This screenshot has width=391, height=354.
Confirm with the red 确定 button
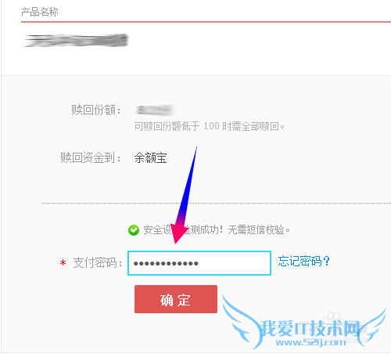point(176,299)
